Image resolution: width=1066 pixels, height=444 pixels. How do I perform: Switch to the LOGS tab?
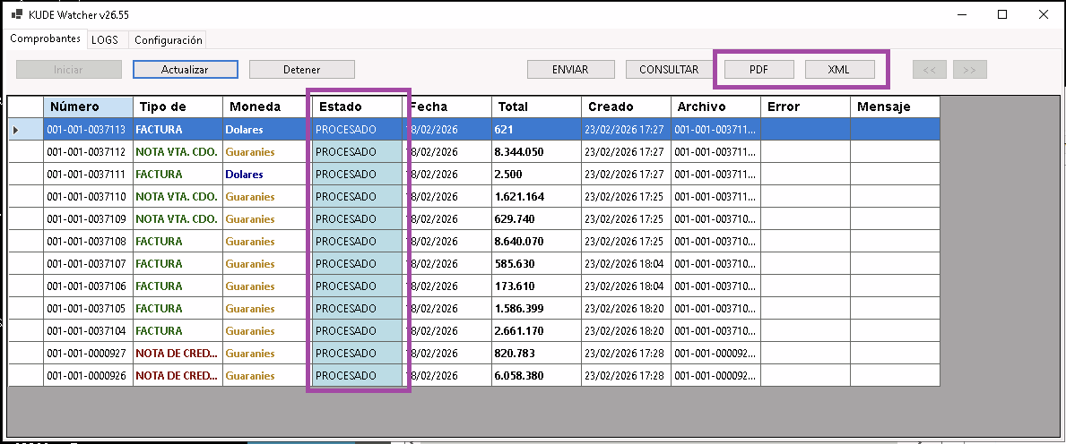click(105, 39)
